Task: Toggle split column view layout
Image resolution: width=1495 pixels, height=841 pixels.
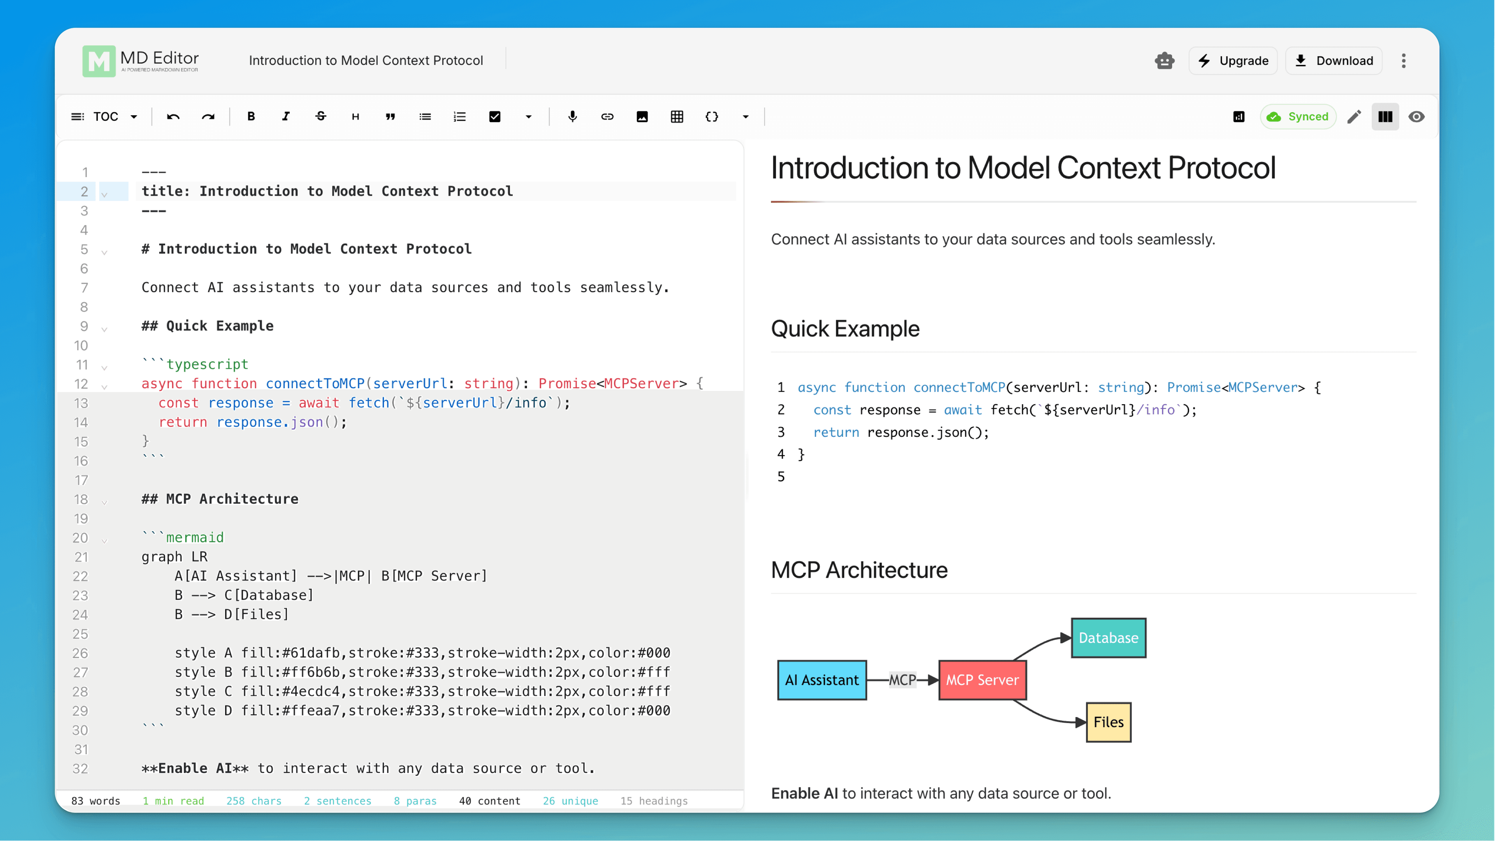Action: [1385, 116]
